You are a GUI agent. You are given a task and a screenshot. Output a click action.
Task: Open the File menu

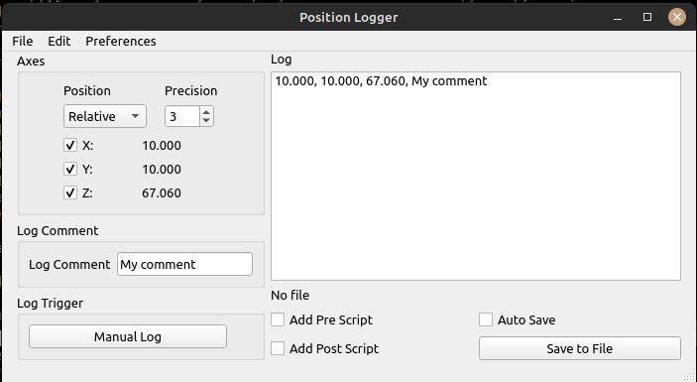click(23, 42)
